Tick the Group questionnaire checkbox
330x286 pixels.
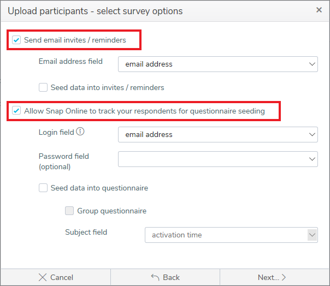[x=69, y=211]
